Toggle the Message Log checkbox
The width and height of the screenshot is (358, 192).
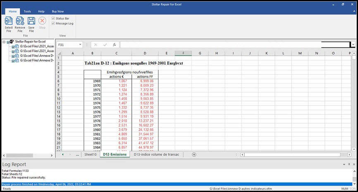(53, 23)
